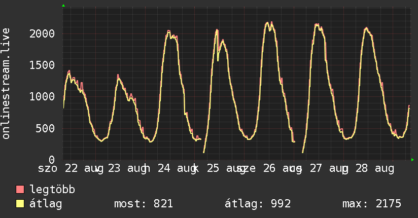Click the '22 aug' date label
The height and width of the screenshot is (218, 418).
point(84,168)
